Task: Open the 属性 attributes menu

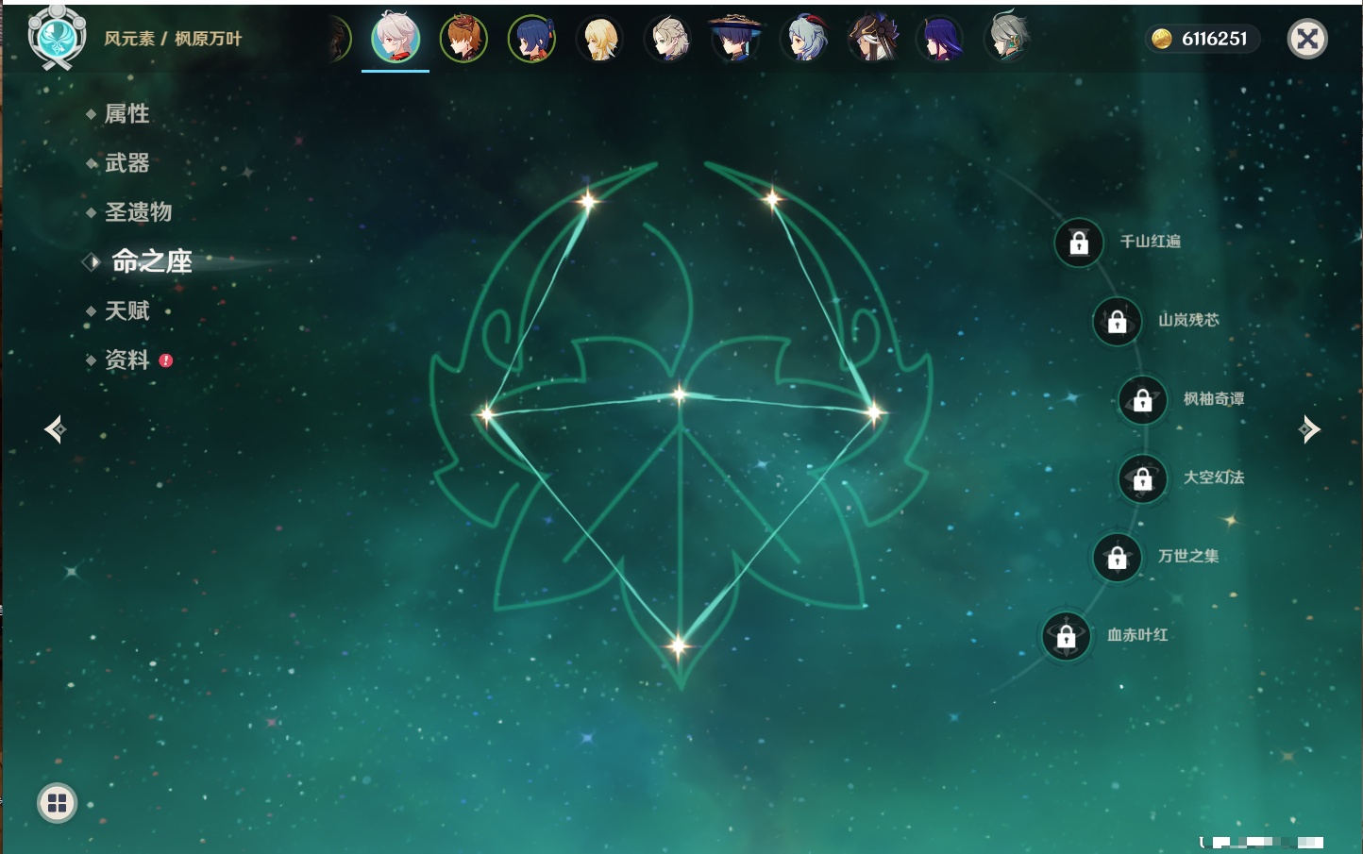Action: point(126,114)
